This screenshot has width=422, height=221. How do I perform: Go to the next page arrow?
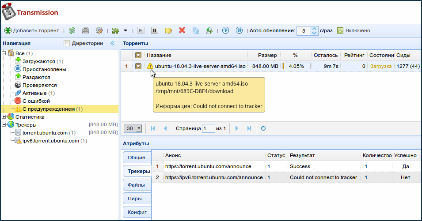[x=237, y=128]
